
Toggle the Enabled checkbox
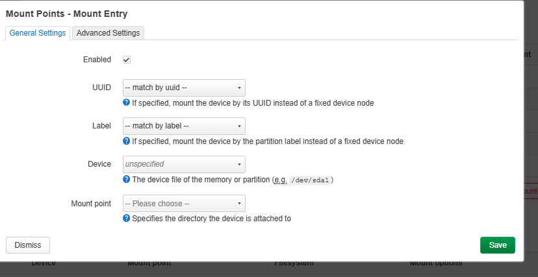tap(127, 60)
